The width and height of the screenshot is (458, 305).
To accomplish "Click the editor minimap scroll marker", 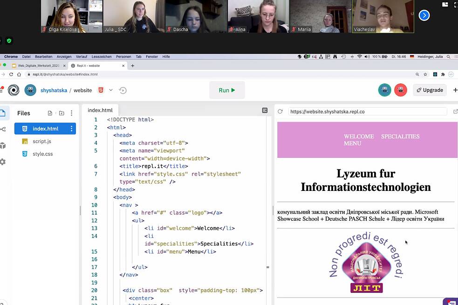I will [x=268, y=267].
